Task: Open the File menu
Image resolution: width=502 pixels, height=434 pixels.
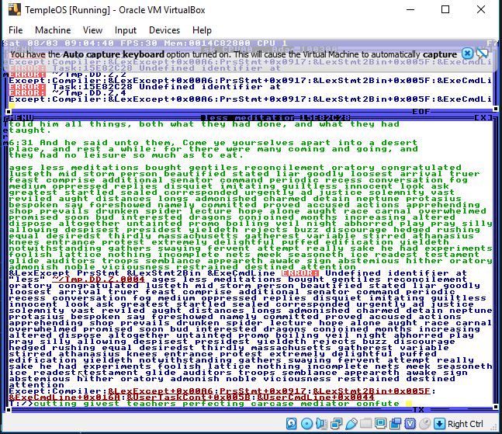Action: tap(16, 30)
